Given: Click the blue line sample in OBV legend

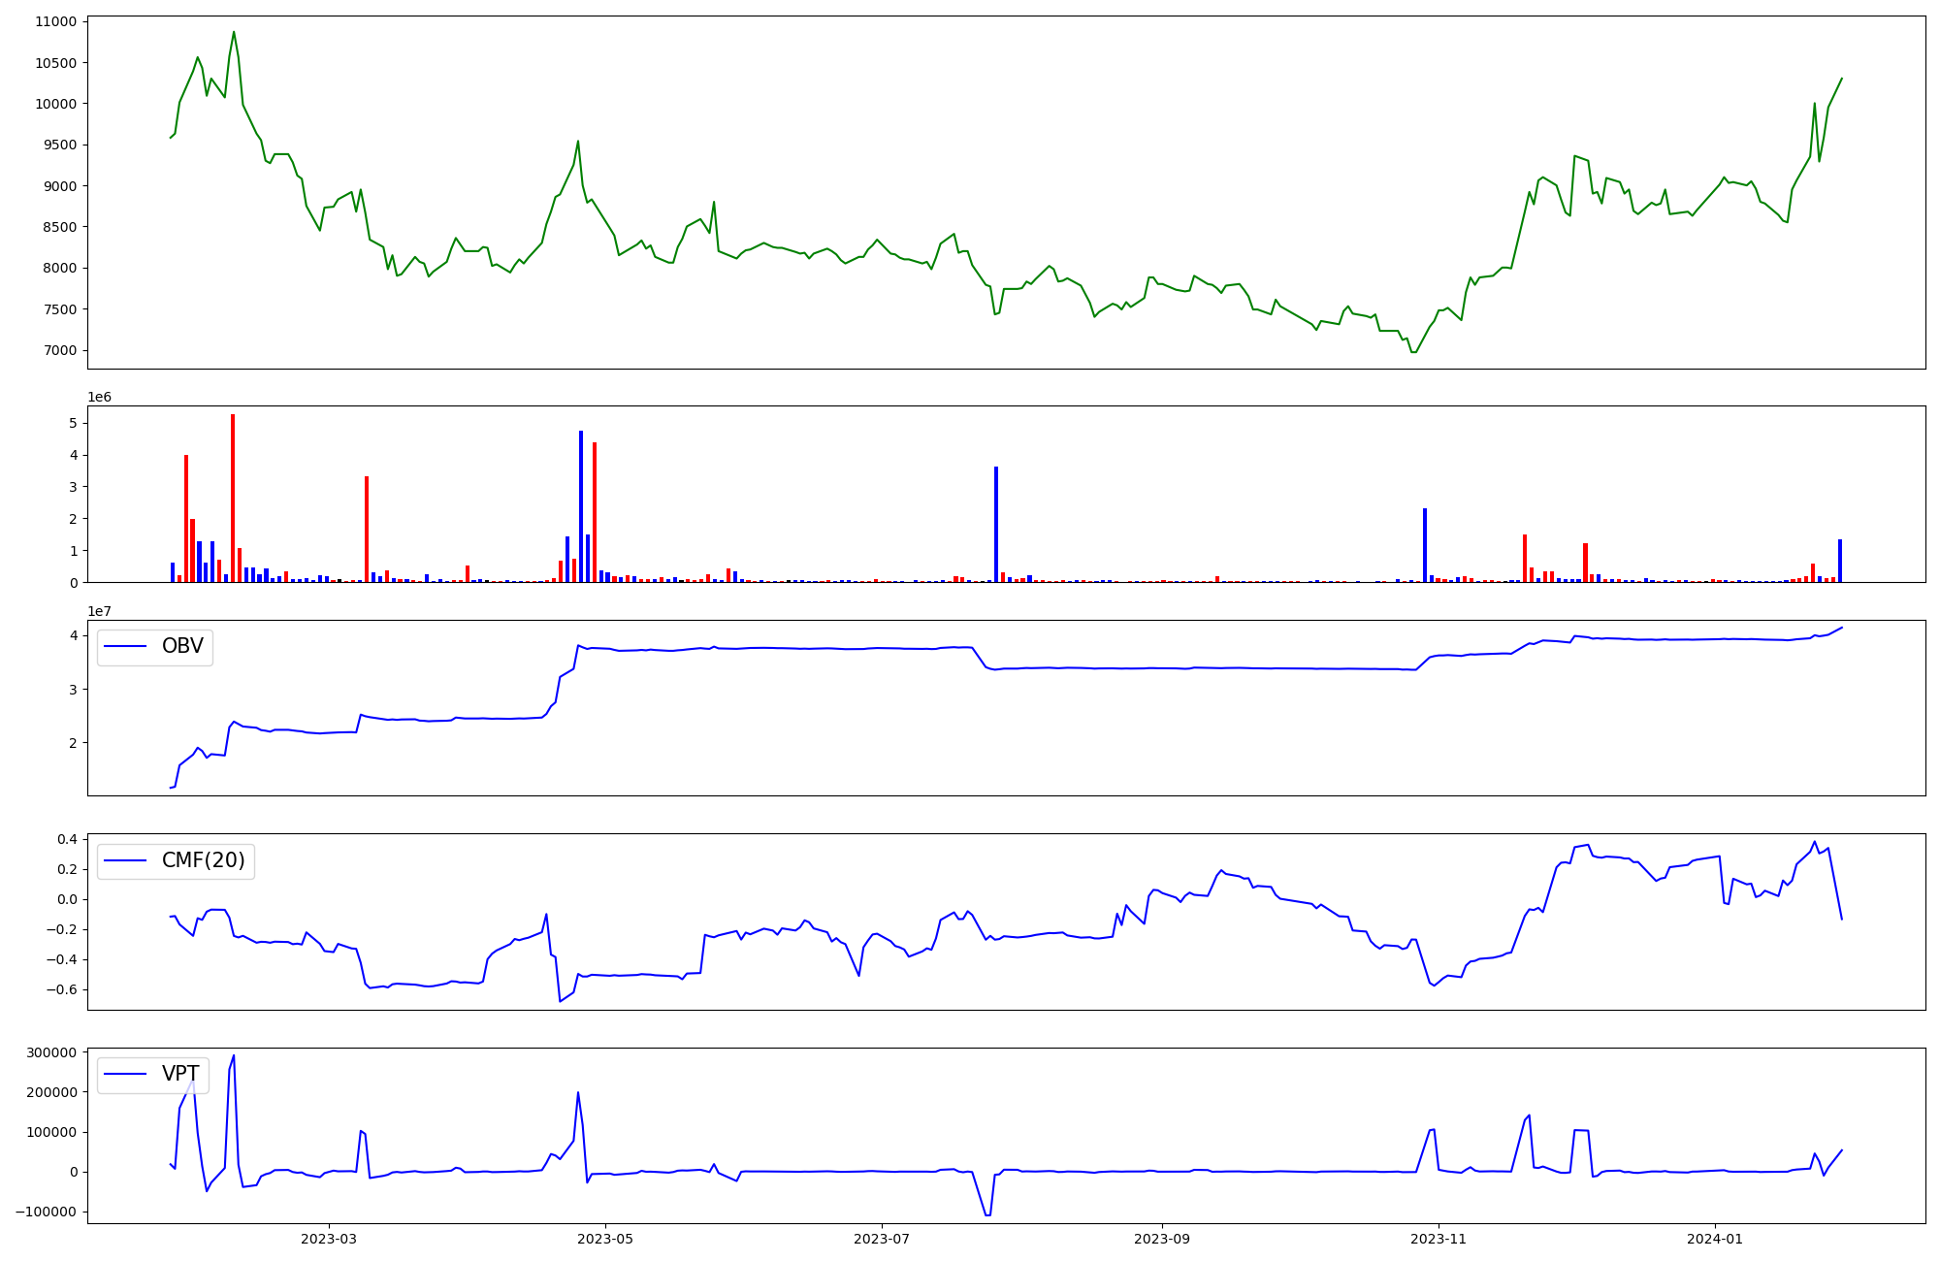Looking at the screenshot, I should tap(125, 647).
